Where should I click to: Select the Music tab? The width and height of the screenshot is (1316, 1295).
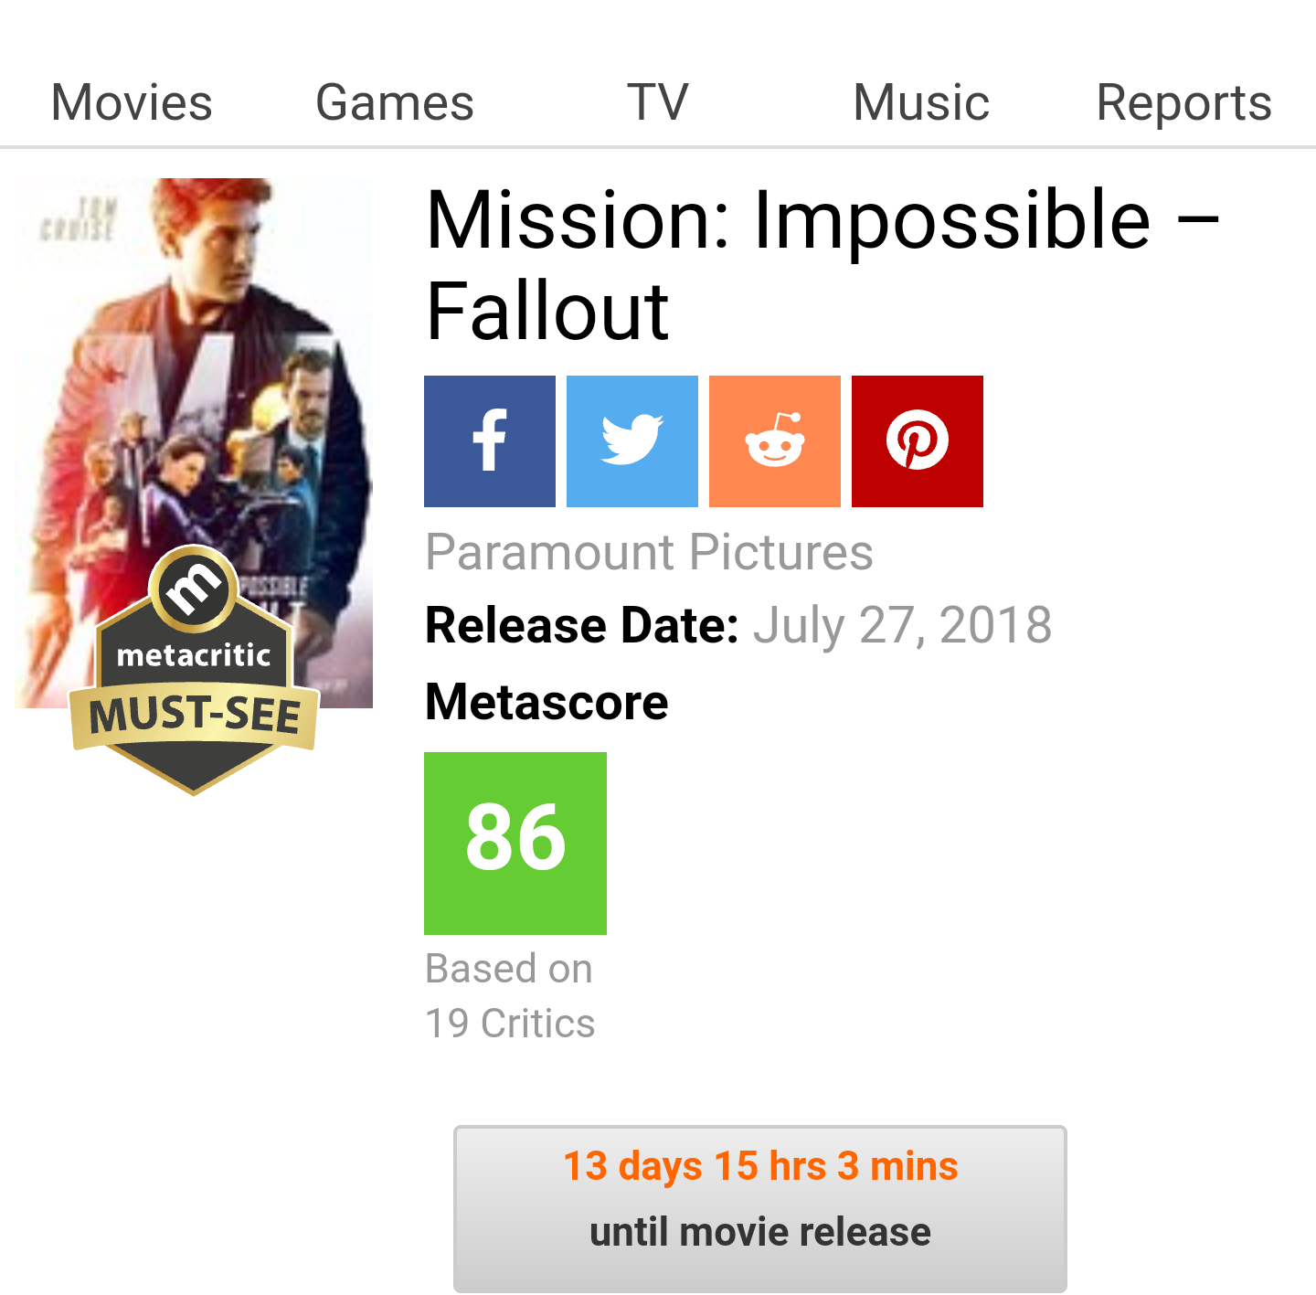click(x=921, y=102)
